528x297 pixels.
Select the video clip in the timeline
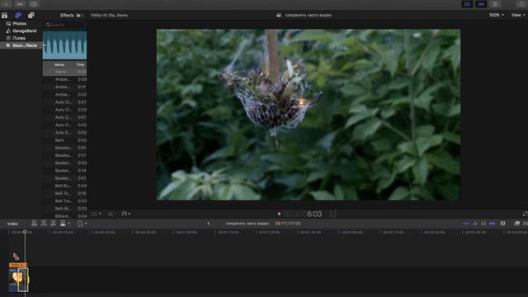(x=18, y=280)
